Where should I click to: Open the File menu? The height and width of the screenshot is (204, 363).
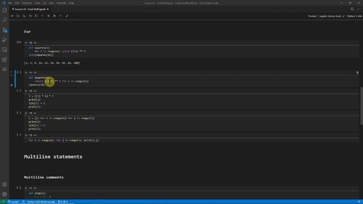10,3
